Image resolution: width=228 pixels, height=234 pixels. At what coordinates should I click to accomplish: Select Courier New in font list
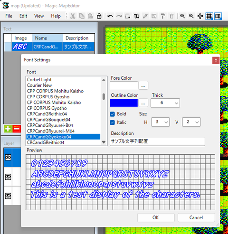[x=39, y=85]
